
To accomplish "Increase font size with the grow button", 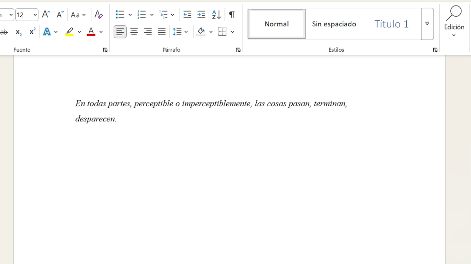I will tap(46, 14).
